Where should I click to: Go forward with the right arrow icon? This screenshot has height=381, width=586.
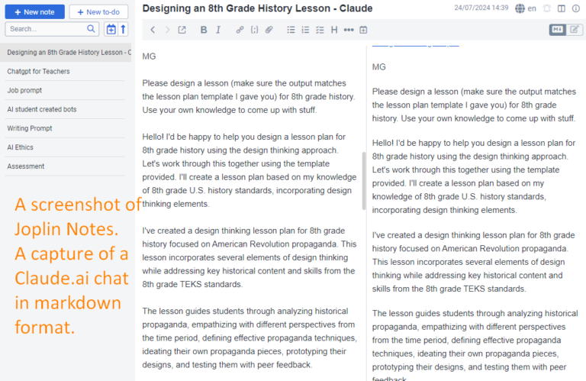(x=167, y=30)
